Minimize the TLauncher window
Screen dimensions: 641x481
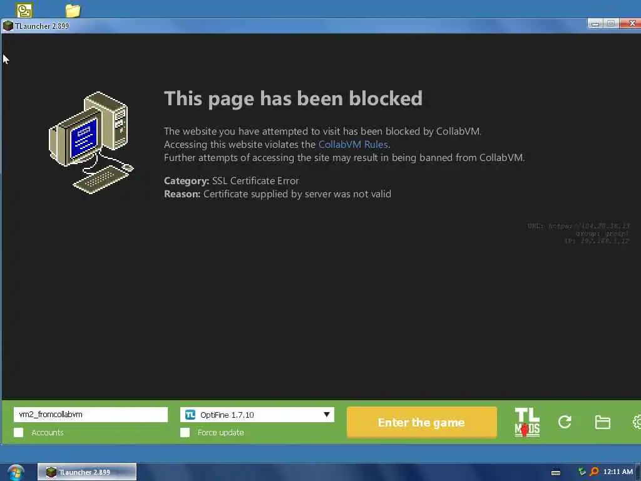[595, 24]
